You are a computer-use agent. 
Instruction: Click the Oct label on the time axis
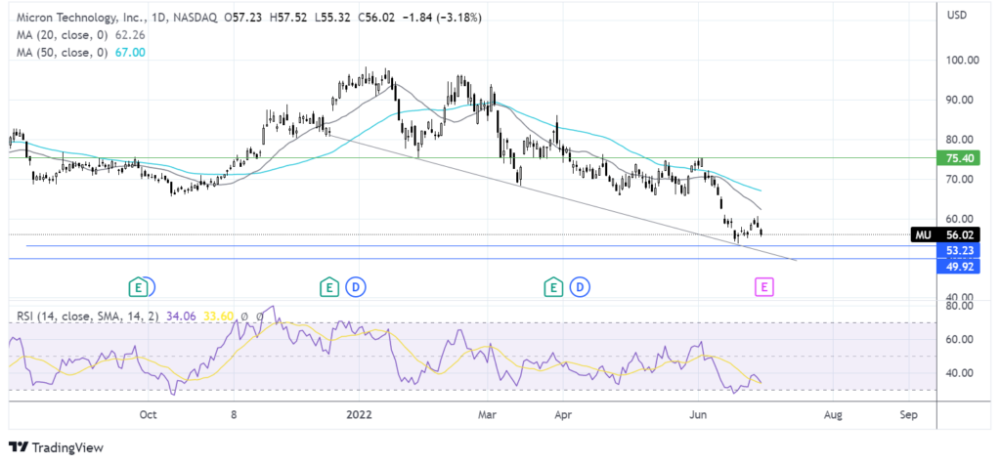[148, 414]
